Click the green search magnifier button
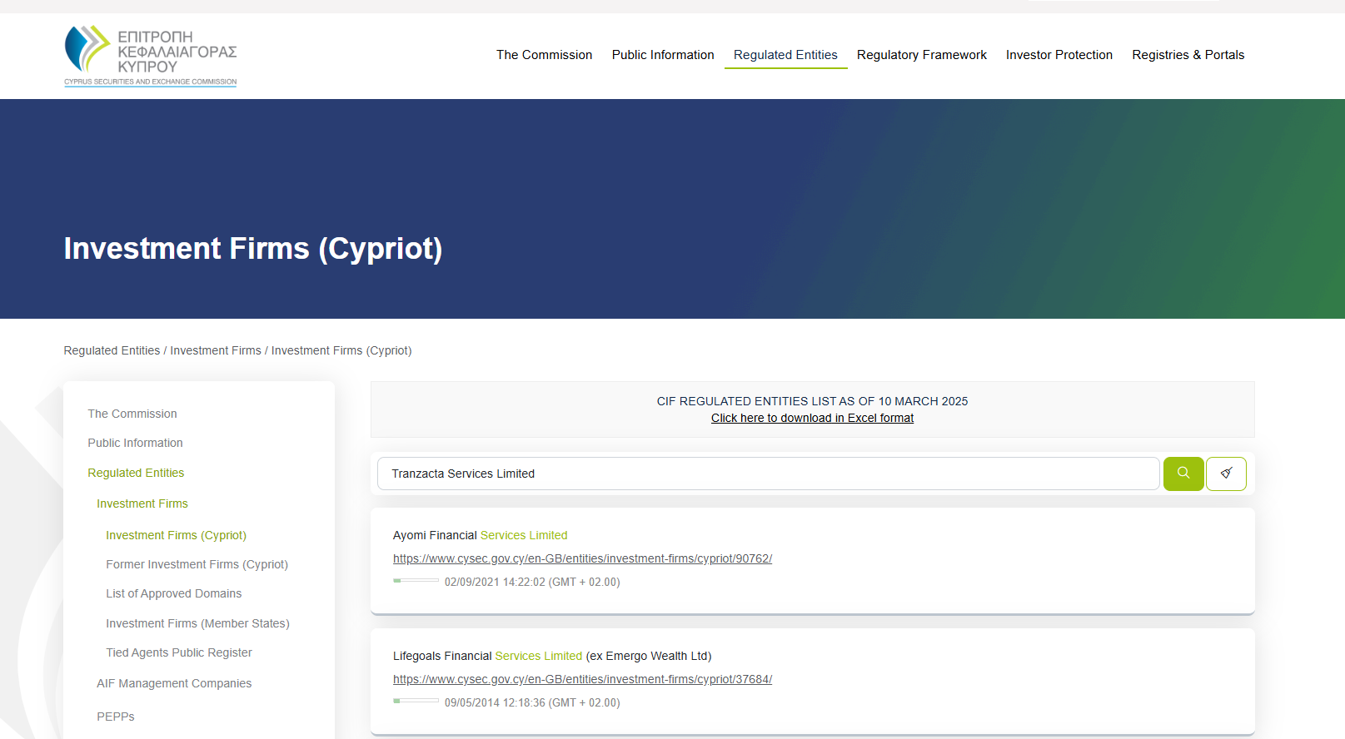The width and height of the screenshot is (1345, 739). (x=1183, y=474)
